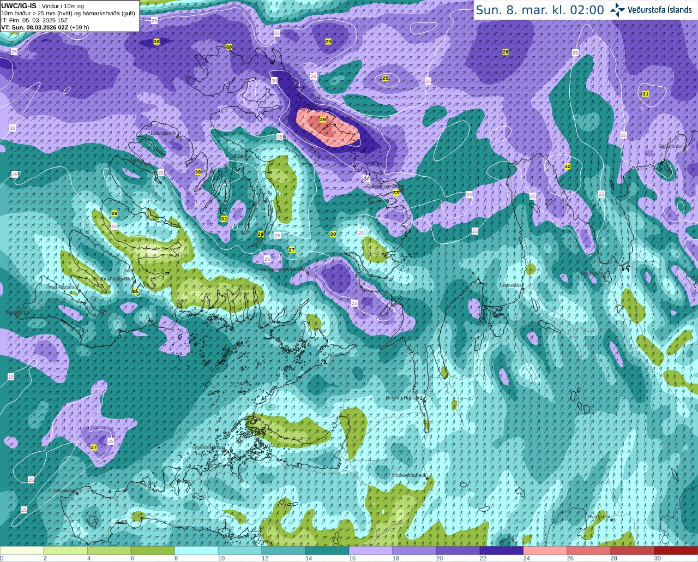Click the yellow 28 maximum gust label
Image resolution: width=698 pixels, height=562 pixels.
coord(506,52)
